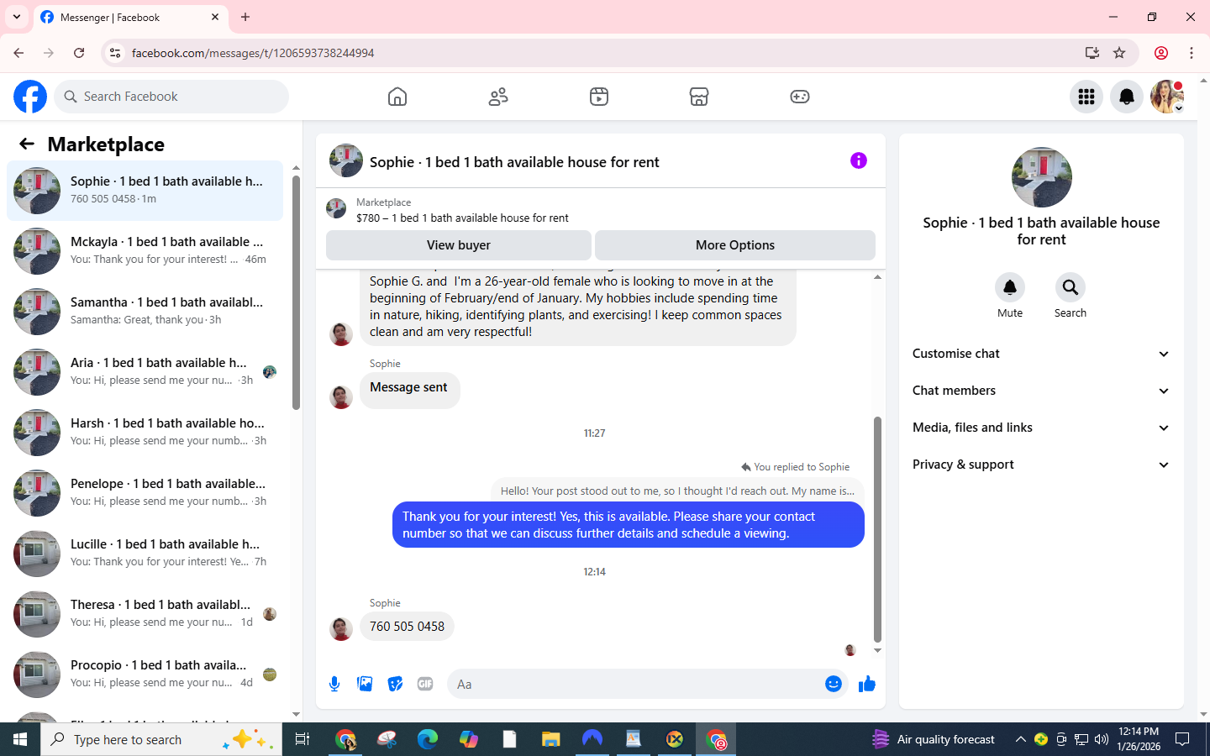This screenshot has width=1210, height=756.
Task: Click the 760 505 0458 message bubble
Action: click(407, 627)
